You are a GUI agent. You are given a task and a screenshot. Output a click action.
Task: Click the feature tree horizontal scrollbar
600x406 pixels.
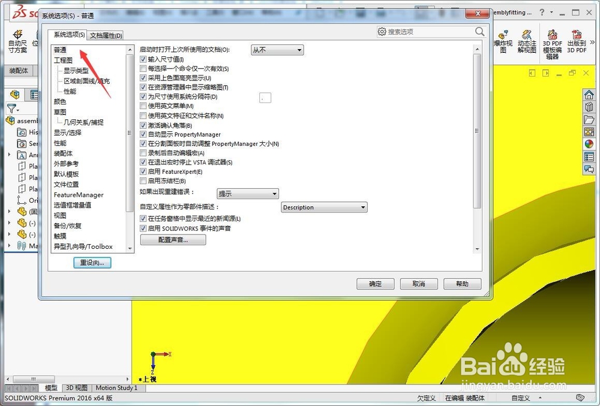click(34, 379)
